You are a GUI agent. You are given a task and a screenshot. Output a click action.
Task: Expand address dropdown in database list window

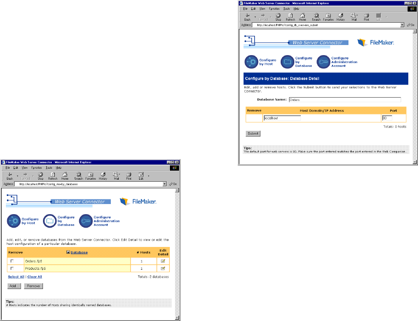pos(165,184)
